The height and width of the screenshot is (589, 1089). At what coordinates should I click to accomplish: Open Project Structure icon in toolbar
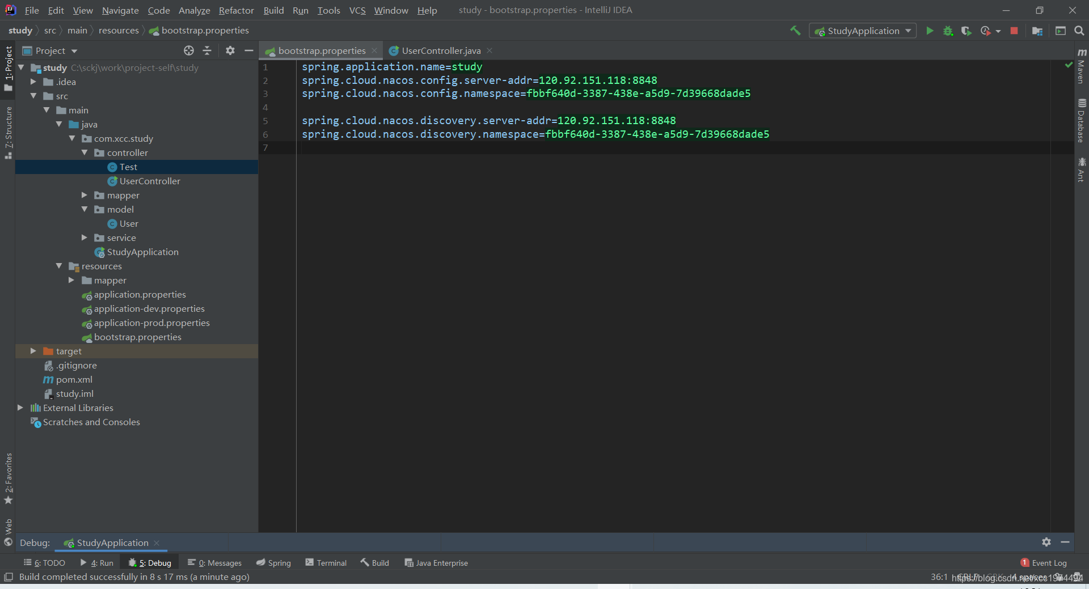(x=1037, y=31)
